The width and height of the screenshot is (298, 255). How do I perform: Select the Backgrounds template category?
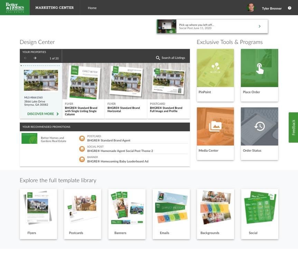click(215, 214)
